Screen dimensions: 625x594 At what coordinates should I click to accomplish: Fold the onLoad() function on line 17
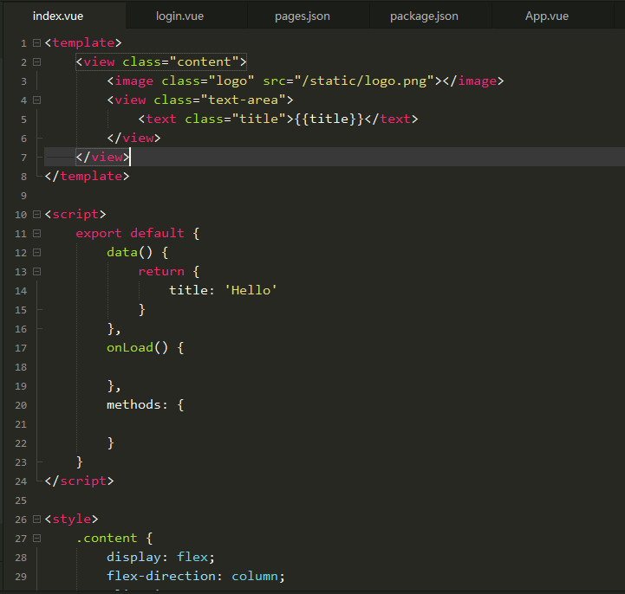pyautogui.click(x=36, y=347)
